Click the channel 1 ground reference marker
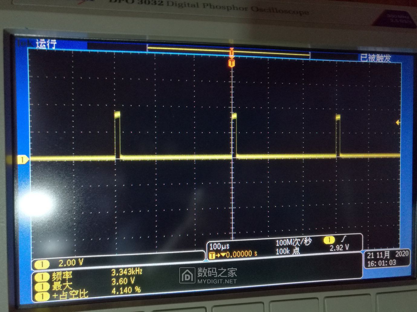417x312 pixels. [x=23, y=159]
